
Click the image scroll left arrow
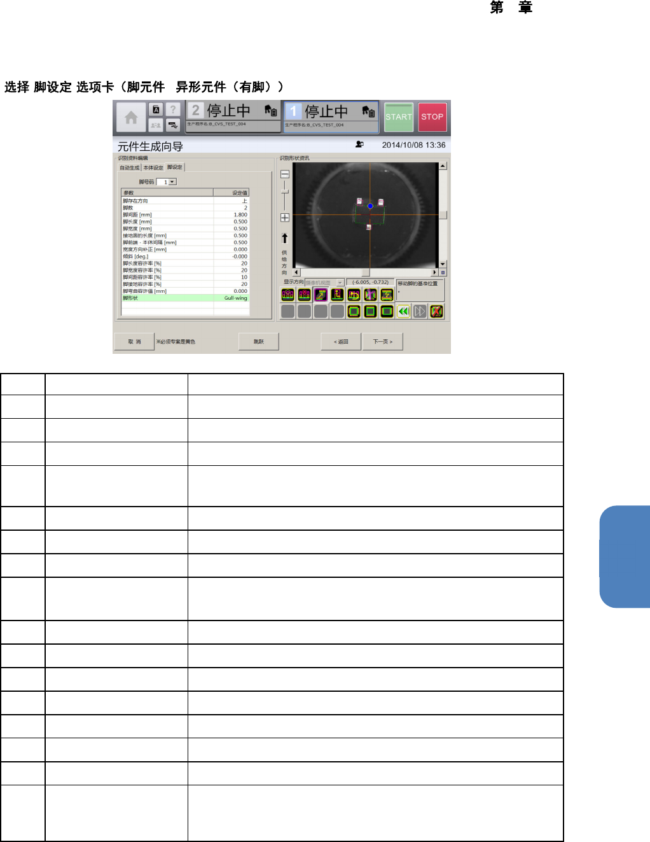click(296, 272)
